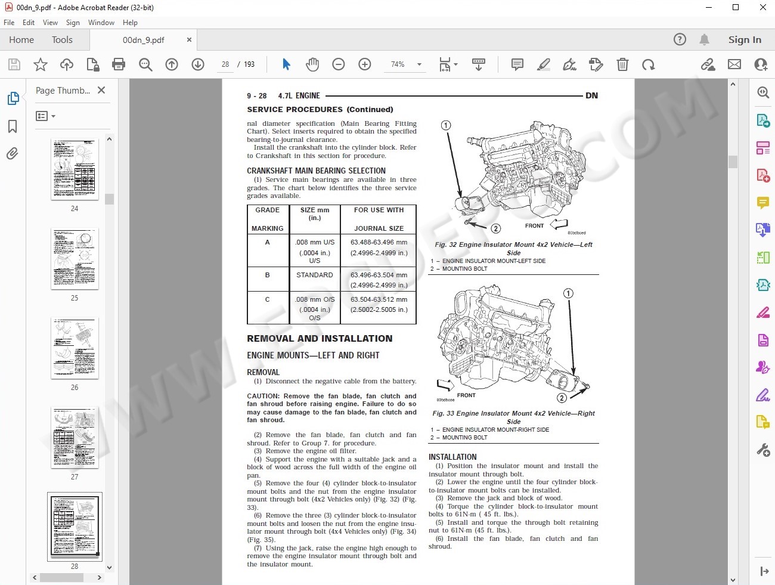
Task: Open the Window menu
Action: (x=101, y=23)
